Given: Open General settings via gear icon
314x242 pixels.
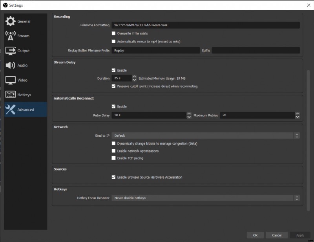Looking at the screenshot, I should 11,22.
